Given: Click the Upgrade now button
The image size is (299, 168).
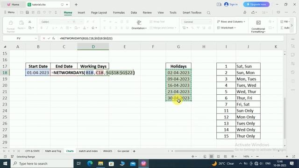Looking at the screenshot, I should [256, 4].
